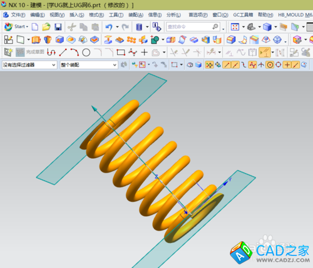The height and width of the screenshot is (268, 313).
Task: Select the Arc sketch tool
Action: pos(74,52)
